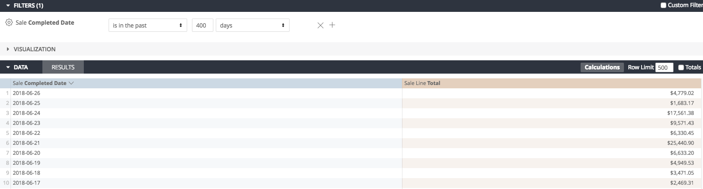The image size is (703, 189).
Task: Open the 'is in the past' condition dropdown
Action: pyautogui.click(x=148, y=25)
